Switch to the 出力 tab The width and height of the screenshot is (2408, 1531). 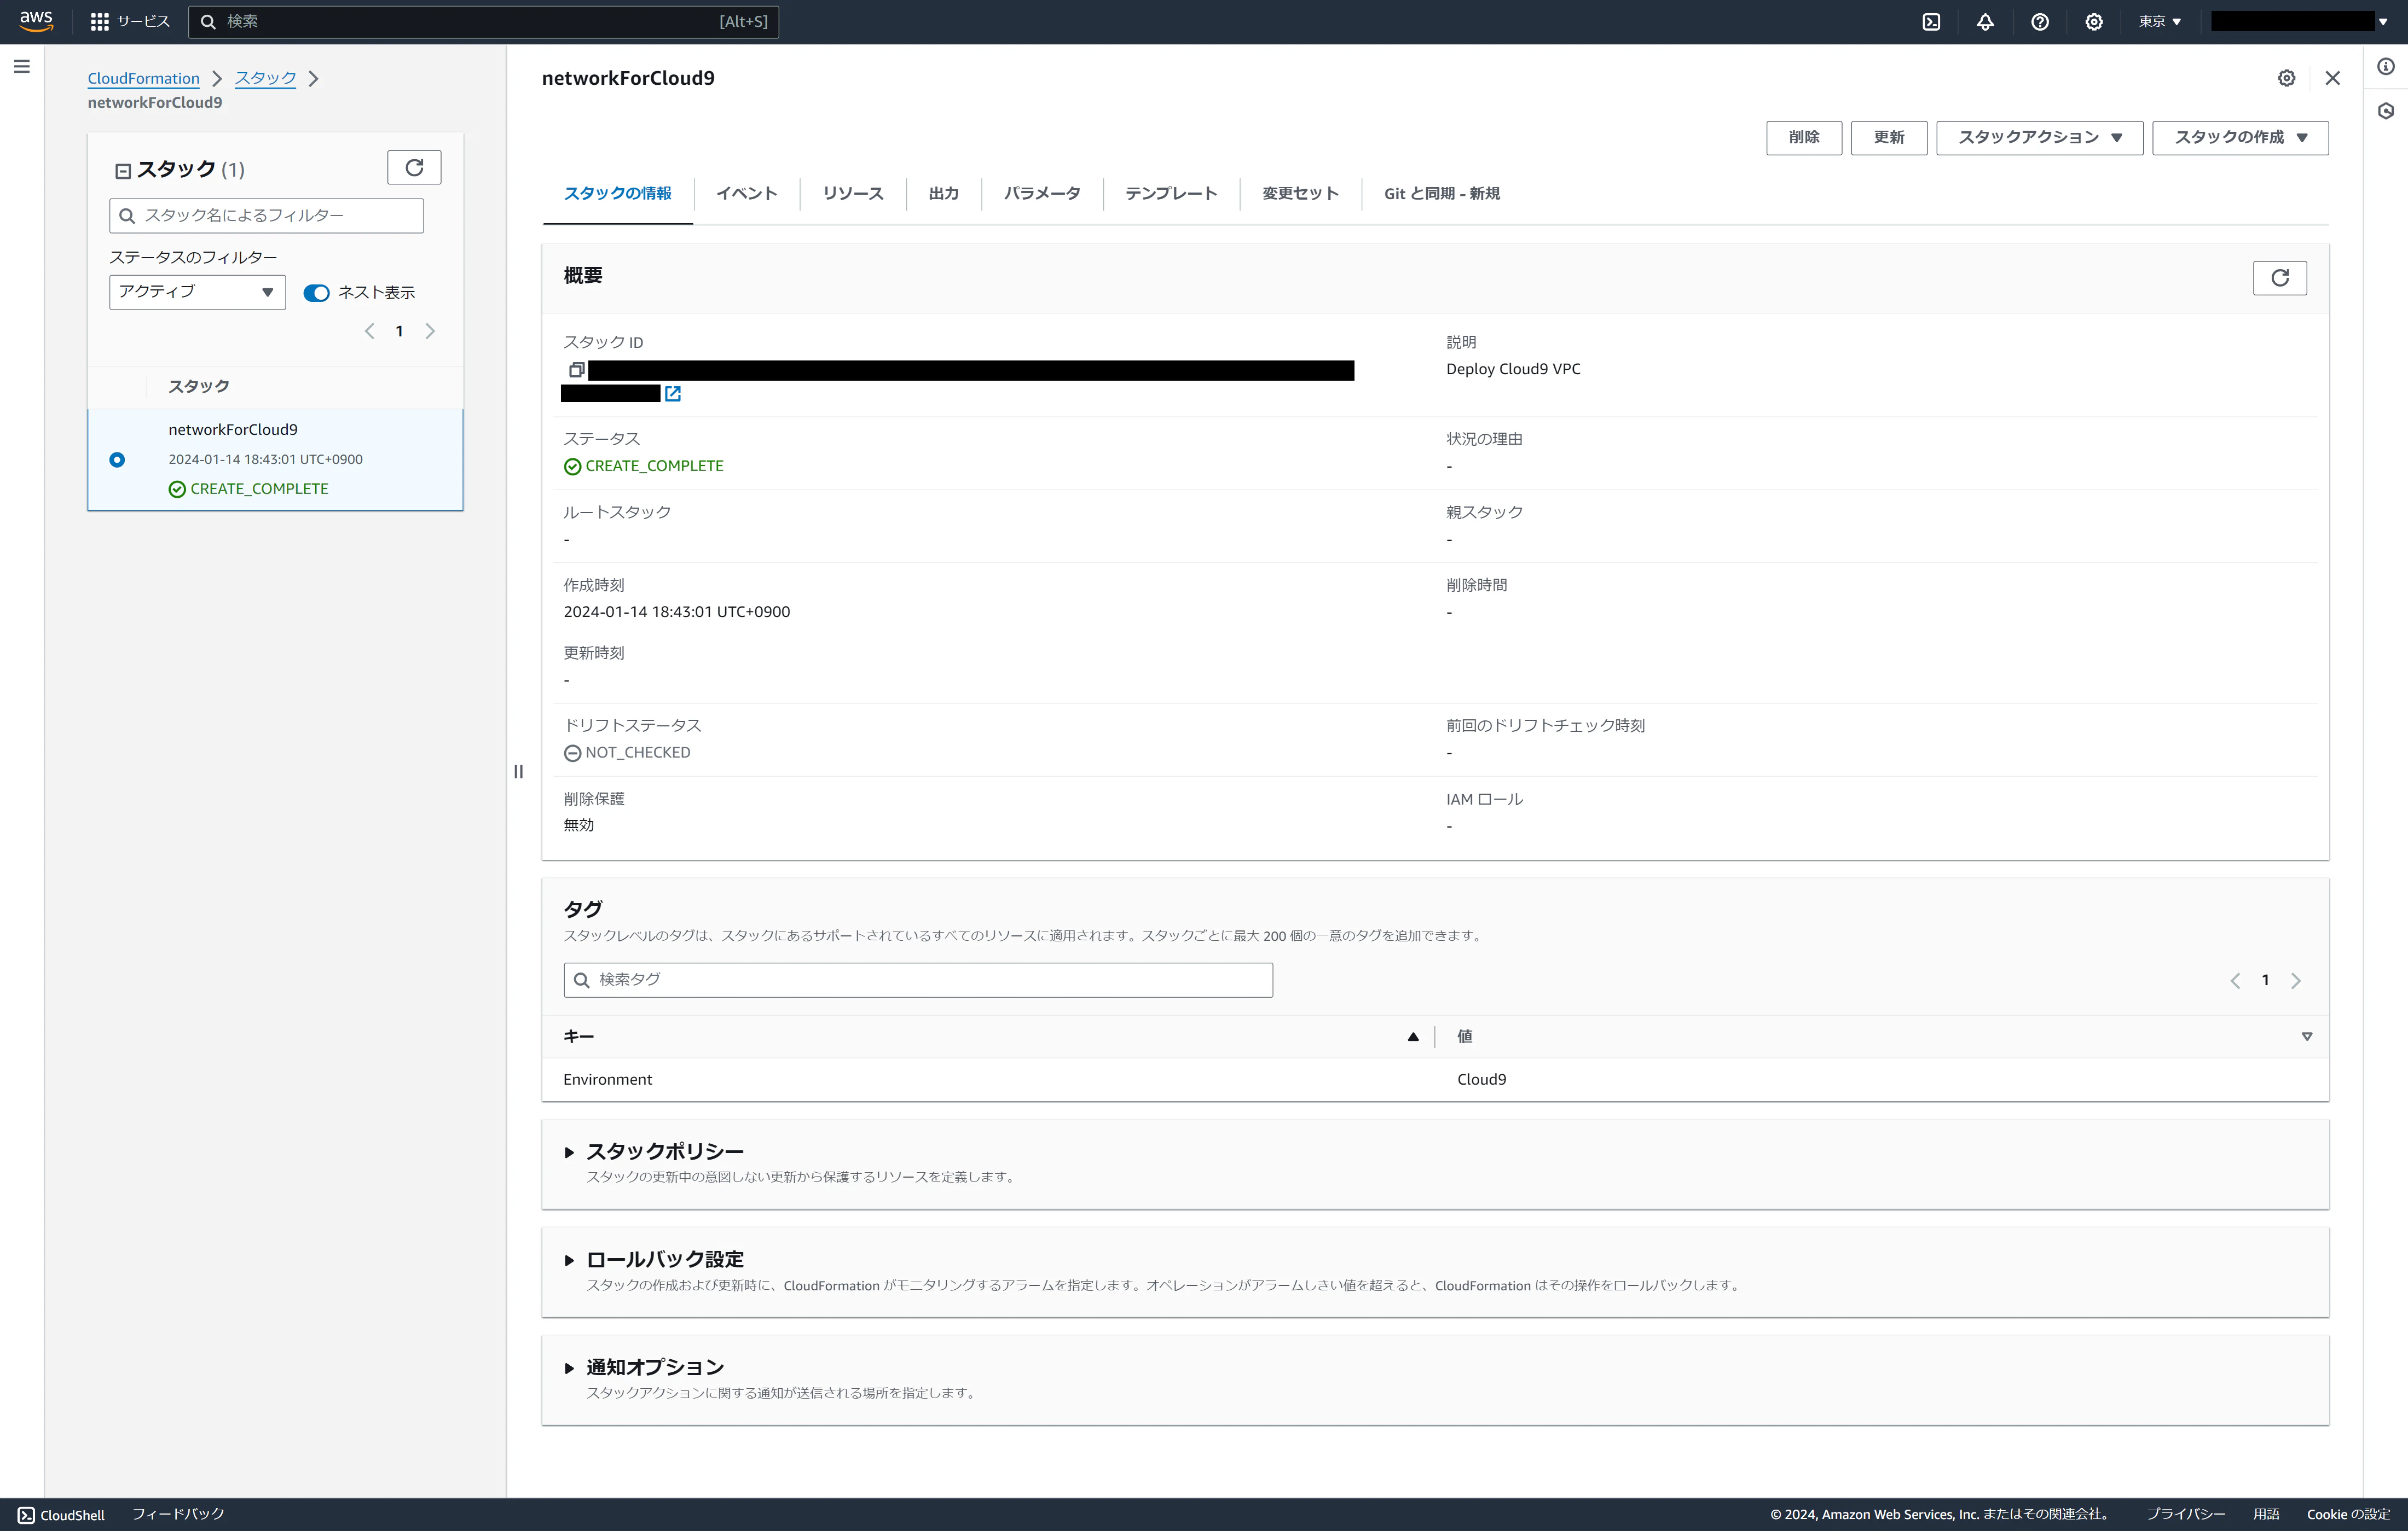point(943,194)
